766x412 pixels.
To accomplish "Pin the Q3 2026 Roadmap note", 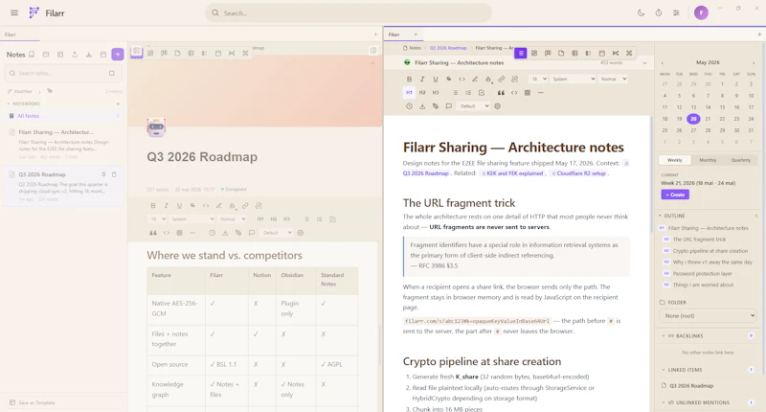I will [x=103, y=174].
